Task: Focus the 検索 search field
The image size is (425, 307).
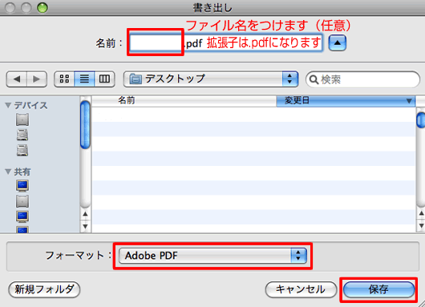Action: click(362, 79)
